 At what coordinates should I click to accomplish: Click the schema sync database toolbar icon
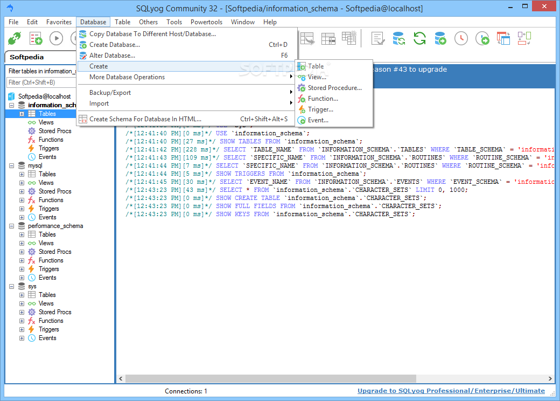click(x=398, y=38)
